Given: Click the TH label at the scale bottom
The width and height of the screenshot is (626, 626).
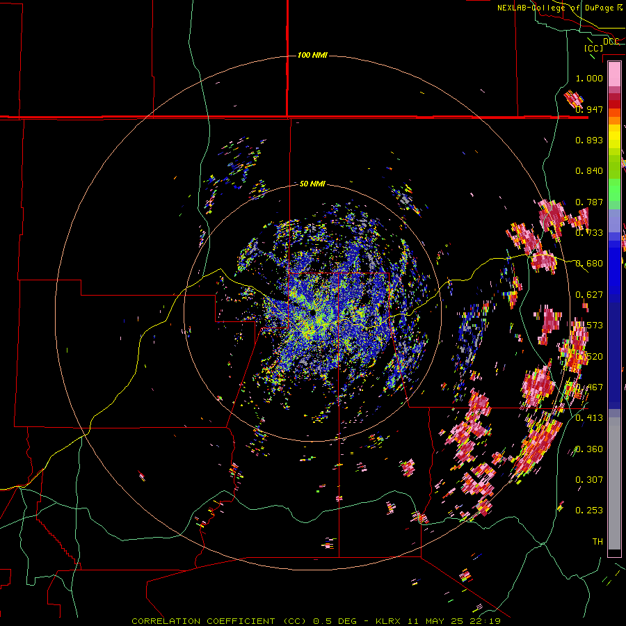Looking at the screenshot, I should click(x=597, y=541).
